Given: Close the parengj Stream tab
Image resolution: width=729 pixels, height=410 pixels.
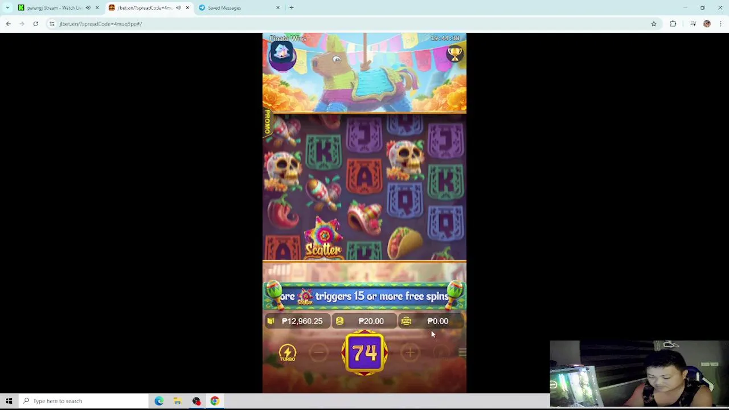Looking at the screenshot, I should (x=97, y=8).
